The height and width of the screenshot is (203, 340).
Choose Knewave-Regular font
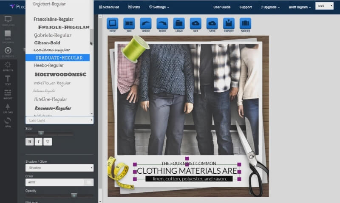coord(53,108)
